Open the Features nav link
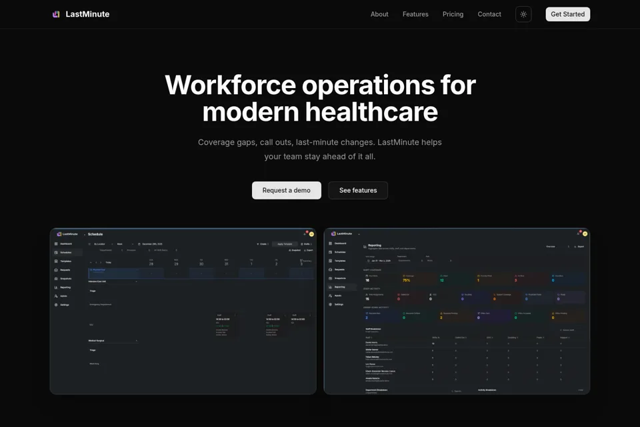640x427 pixels. coord(415,14)
